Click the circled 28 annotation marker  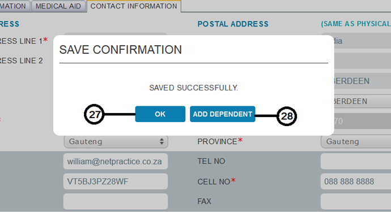tap(287, 116)
